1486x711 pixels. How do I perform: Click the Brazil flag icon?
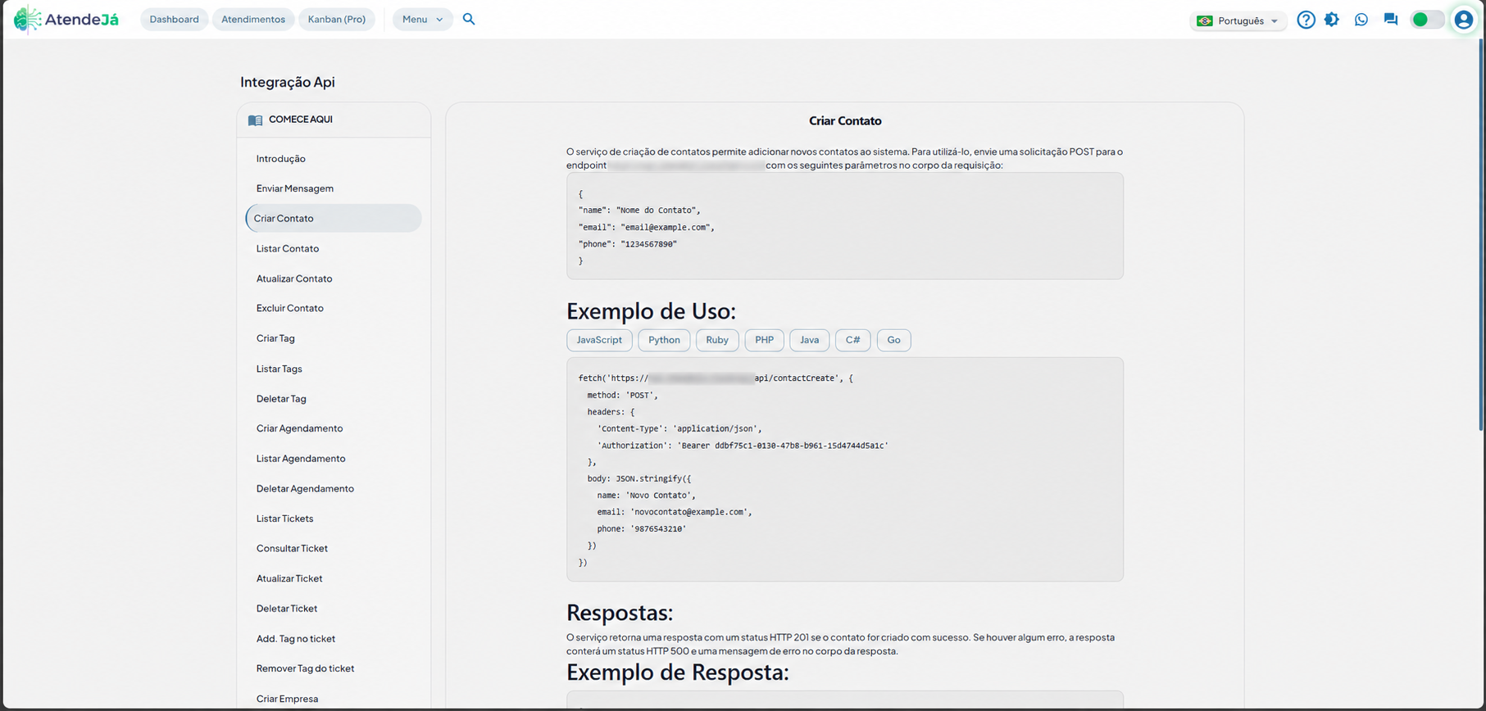coord(1204,20)
